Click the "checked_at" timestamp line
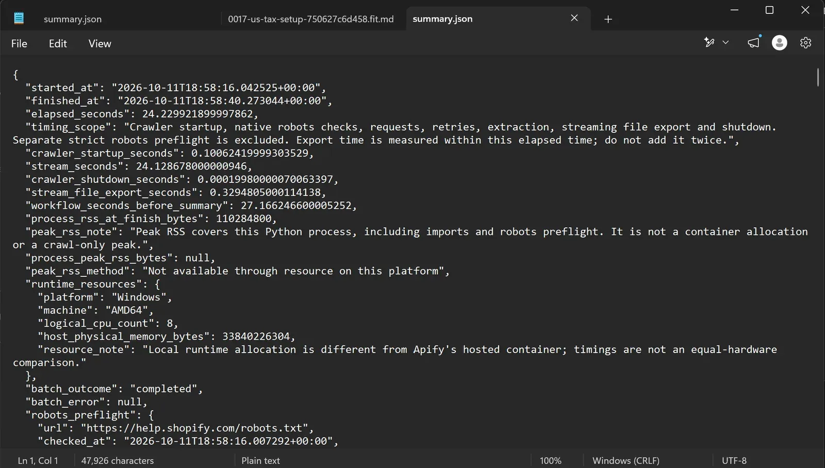825x468 pixels. click(x=188, y=441)
